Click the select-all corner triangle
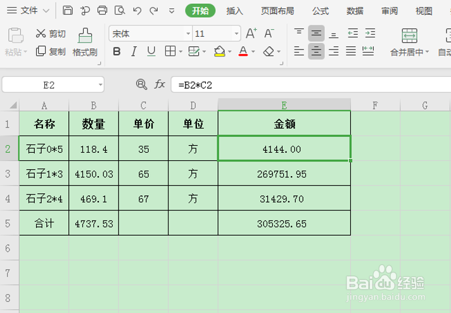This screenshot has width=451, height=313. 13,105
